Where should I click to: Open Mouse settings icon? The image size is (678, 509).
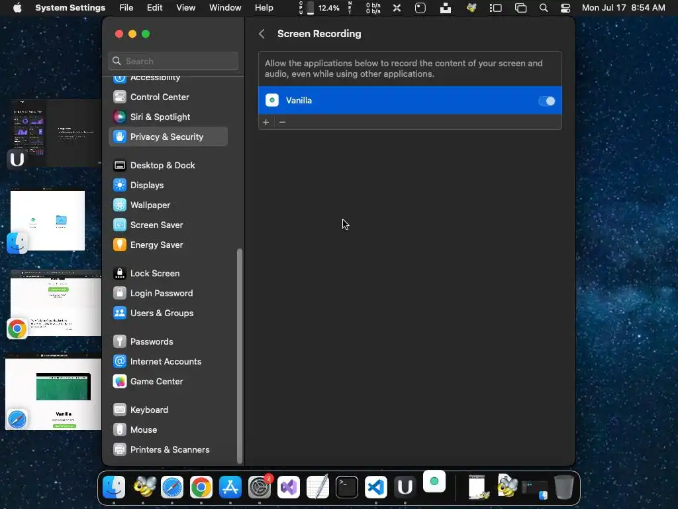120,429
